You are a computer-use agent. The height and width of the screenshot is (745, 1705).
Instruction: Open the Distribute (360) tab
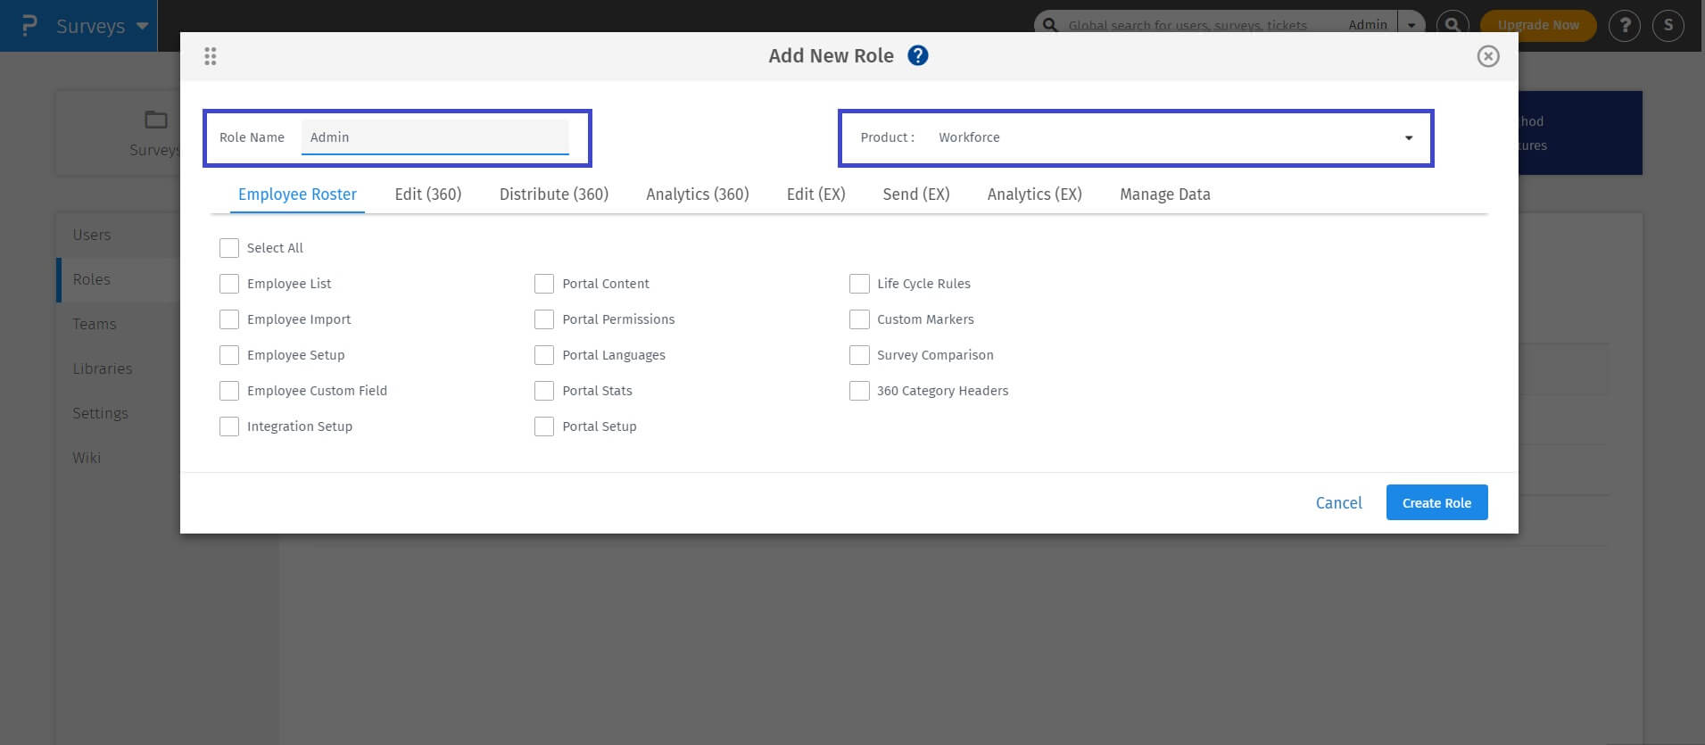(554, 195)
